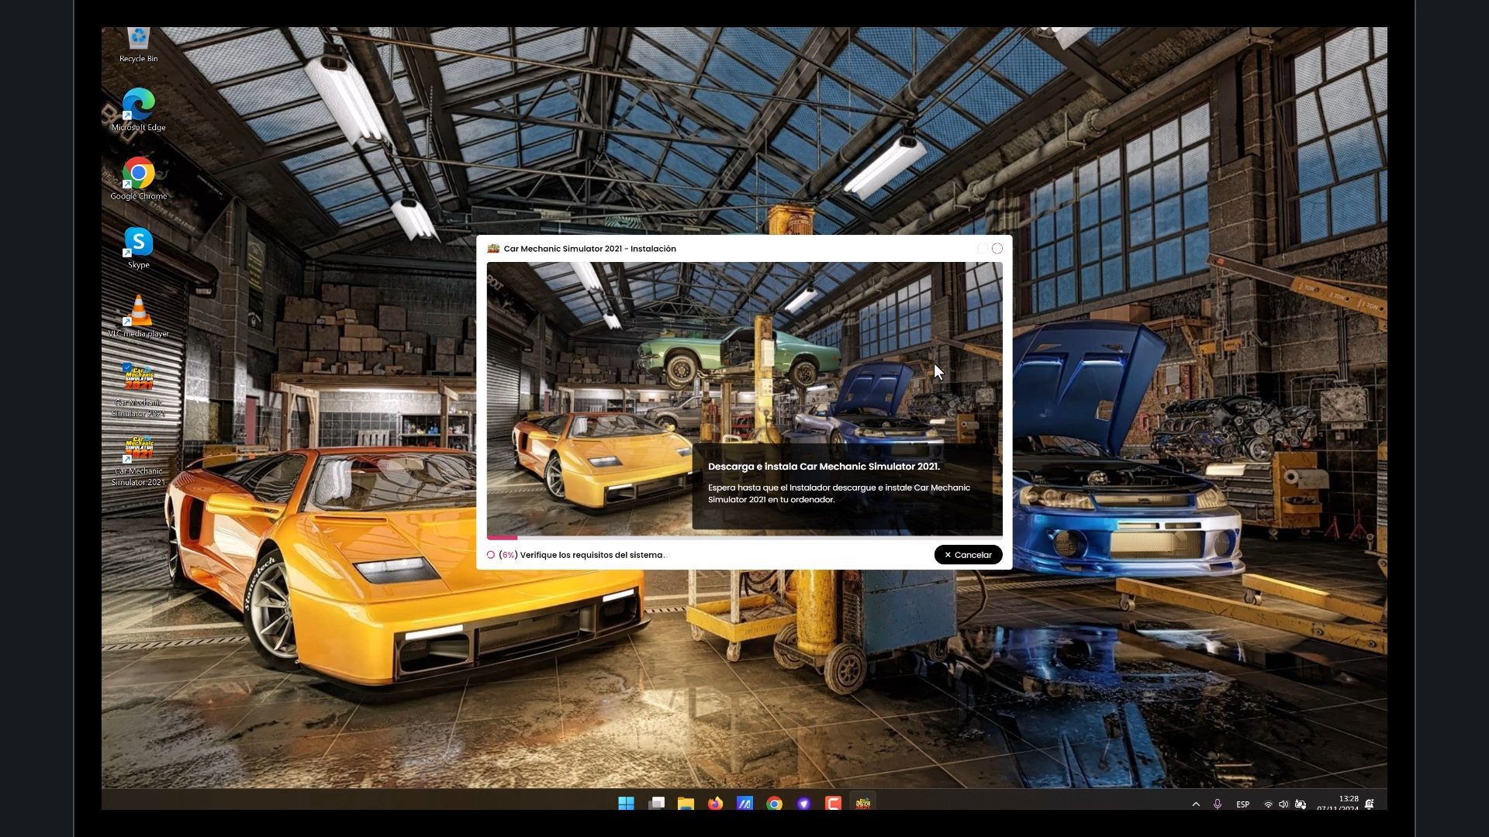
Task: Open the purple shield app in the taskbar
Action: pos(803,804)
